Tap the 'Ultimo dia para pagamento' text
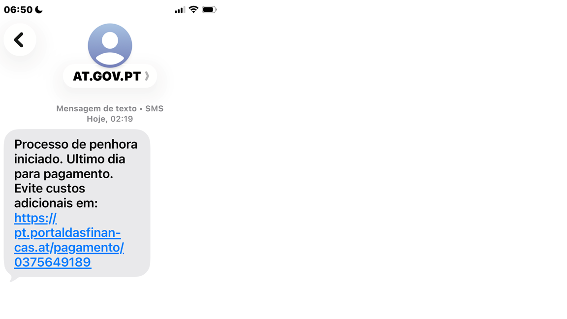Image resolution: width=567 pixels, height=319 pixels. click(x=70, y=166)
